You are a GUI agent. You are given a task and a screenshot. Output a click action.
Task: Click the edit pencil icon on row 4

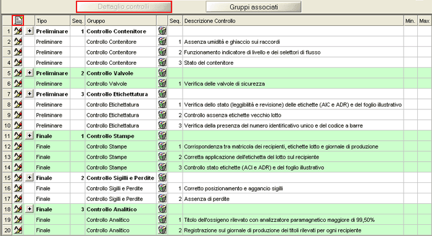(18, 62)
